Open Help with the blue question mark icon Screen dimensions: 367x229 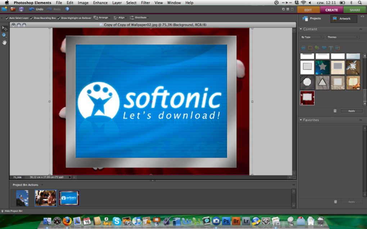point(67,9)
